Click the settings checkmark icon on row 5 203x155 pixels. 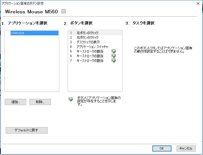point(114,51)
